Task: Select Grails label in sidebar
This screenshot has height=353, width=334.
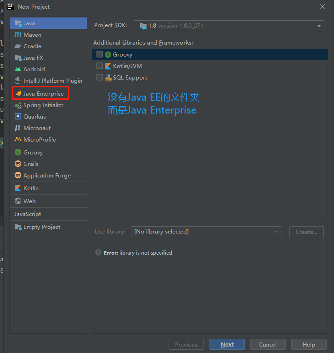Action: tap(31, 164)
